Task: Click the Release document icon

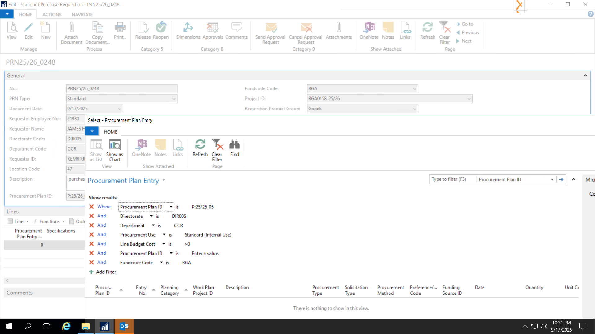Action: [143, 28]
